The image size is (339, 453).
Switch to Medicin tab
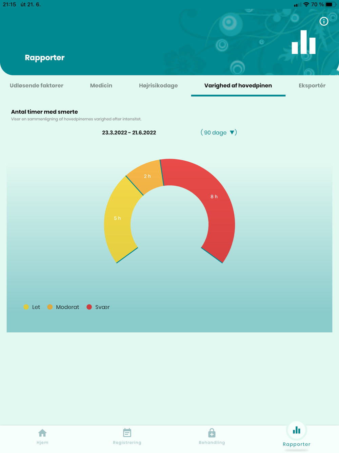click(x=101, y=86)
